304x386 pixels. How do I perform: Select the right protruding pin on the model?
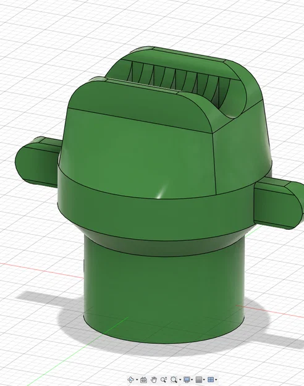(279, 204)
